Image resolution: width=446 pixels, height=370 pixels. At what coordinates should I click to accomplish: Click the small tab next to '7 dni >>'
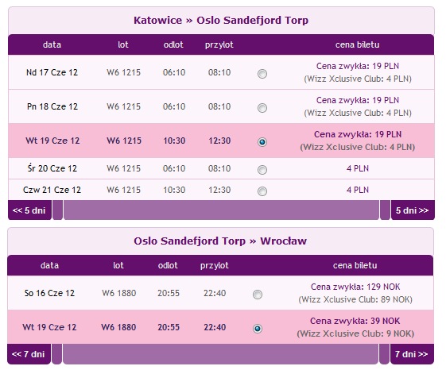click(384, 354)
